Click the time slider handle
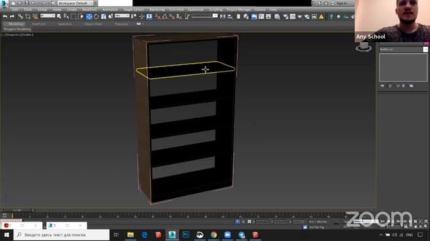 [17, 210]
